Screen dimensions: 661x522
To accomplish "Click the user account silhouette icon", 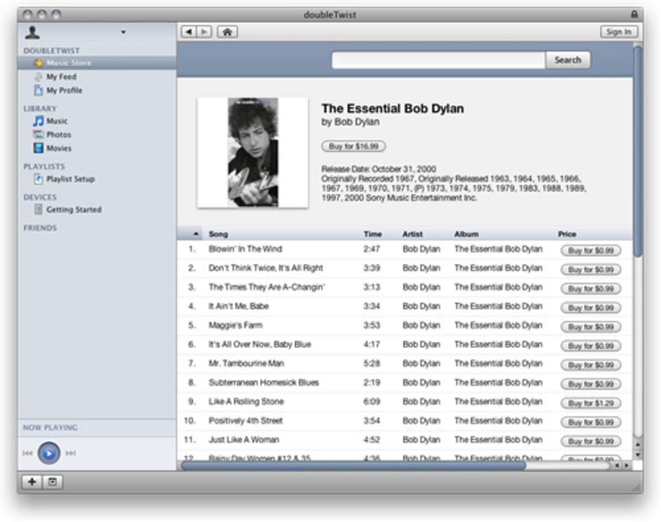I will (32, 32).
